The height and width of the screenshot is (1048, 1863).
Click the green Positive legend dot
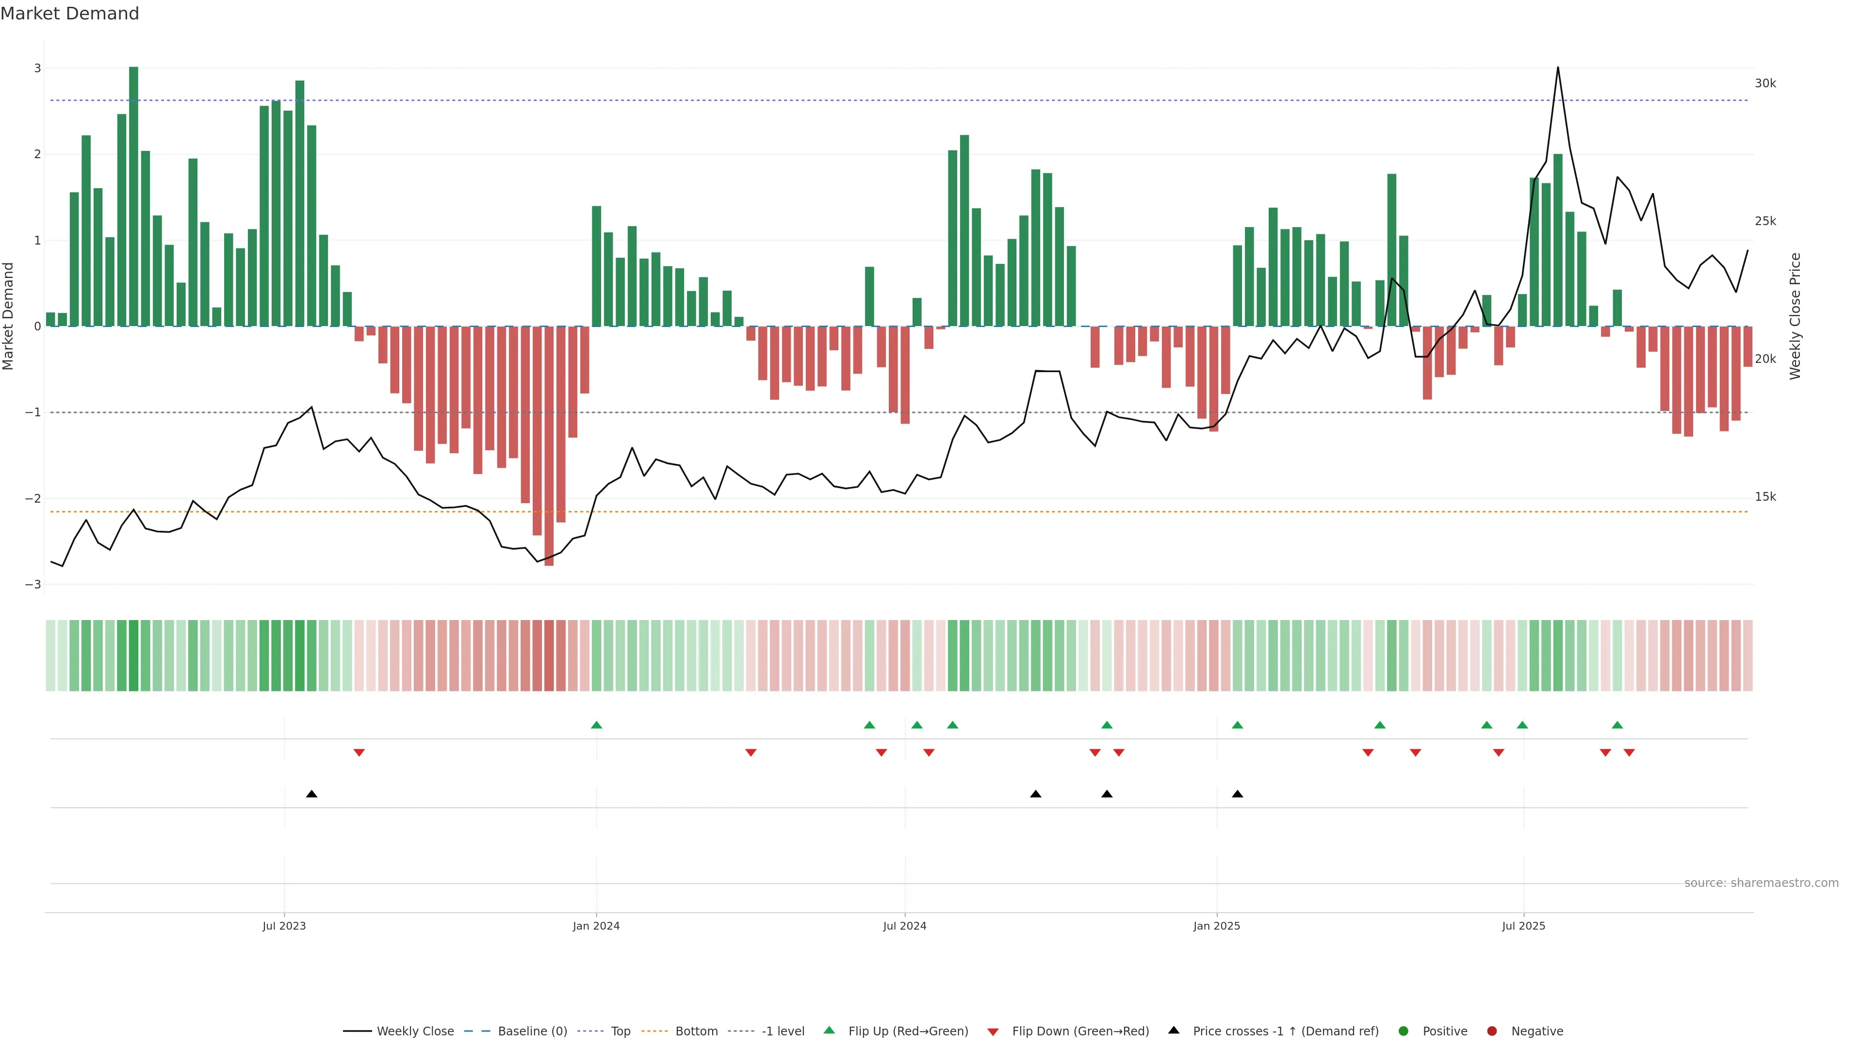(1404, 1032)
